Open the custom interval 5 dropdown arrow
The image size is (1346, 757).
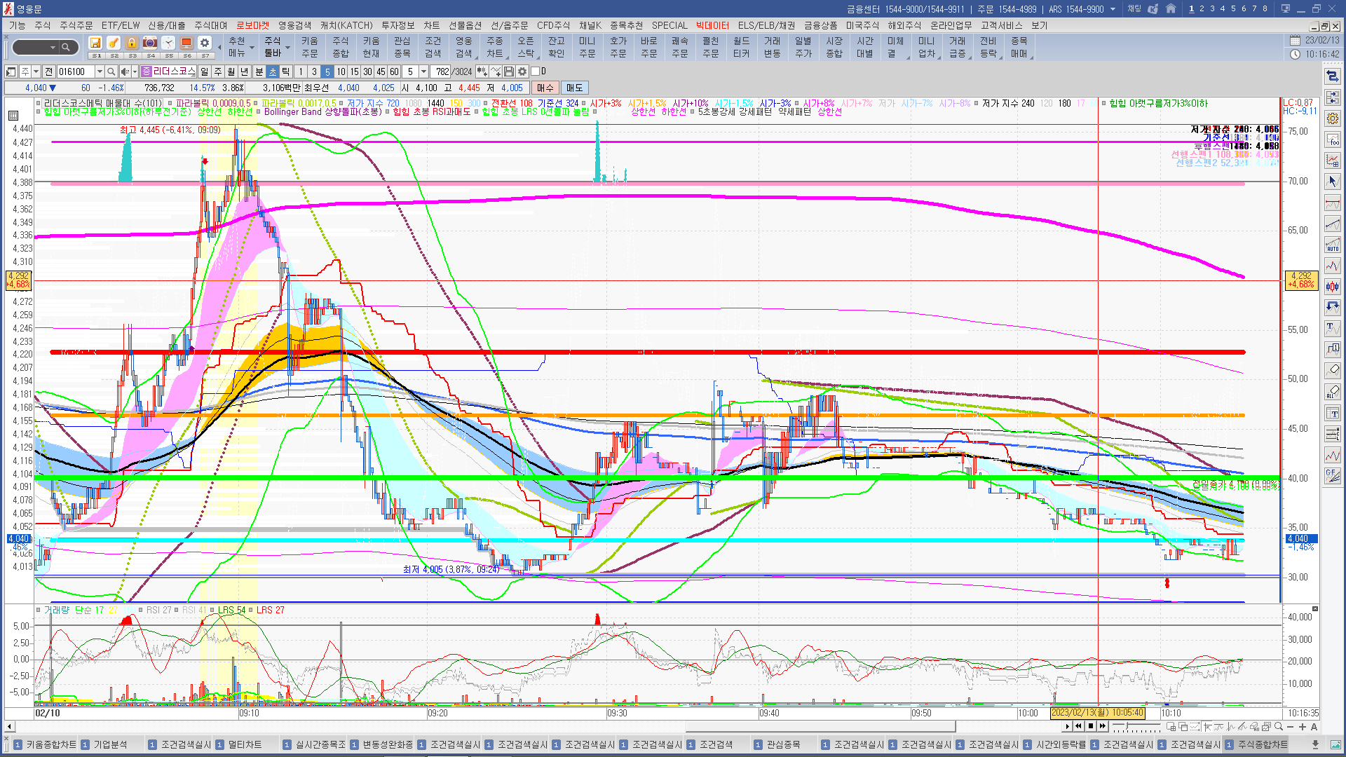tap(423, 71)
